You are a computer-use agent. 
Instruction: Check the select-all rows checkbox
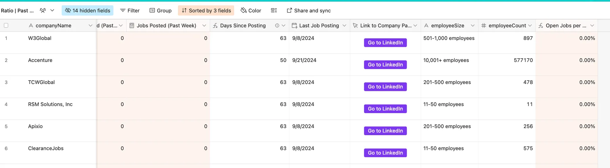(6, 25)
